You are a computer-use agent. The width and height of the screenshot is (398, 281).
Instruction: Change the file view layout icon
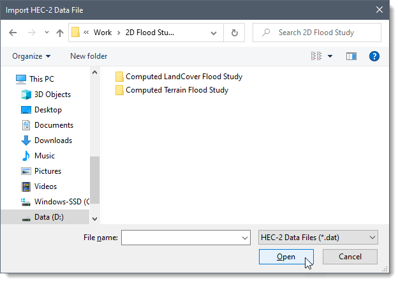[x=316, y=56]
